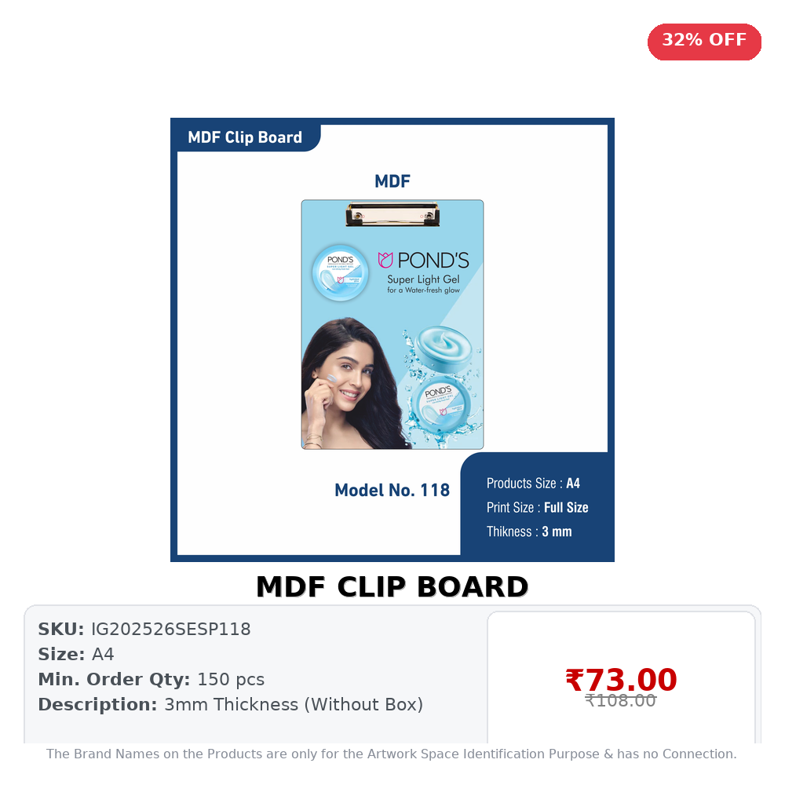The image size is (785, 785).
Task: Click the Model No. 118 text
Action: [392, 490]
